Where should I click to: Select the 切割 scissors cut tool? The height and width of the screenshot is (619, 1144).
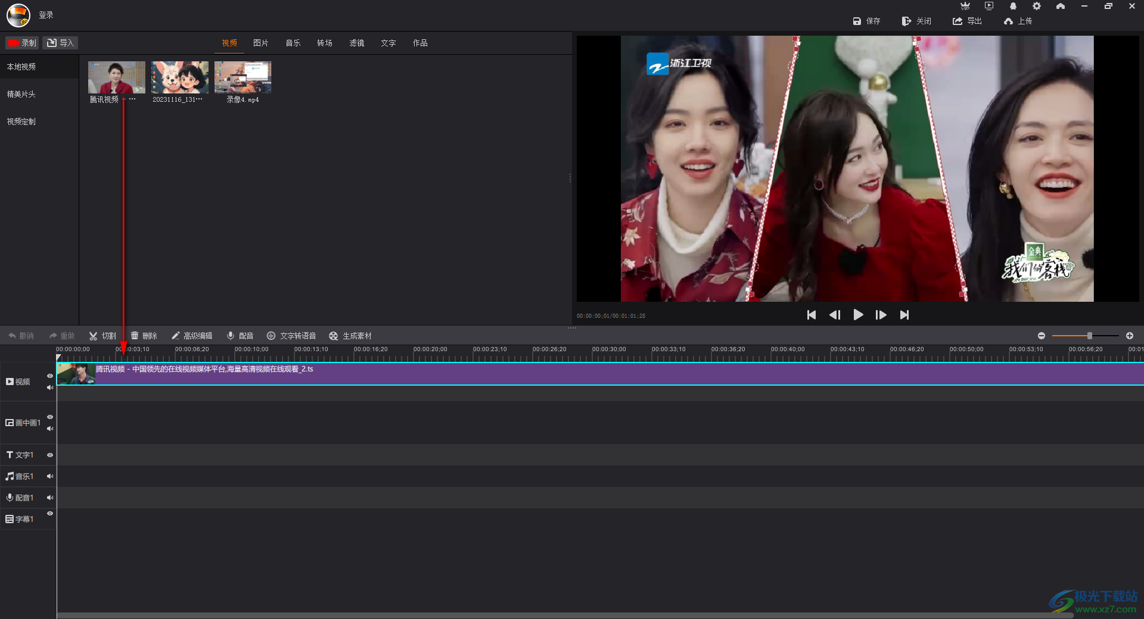pyautogui.click(x=102, y=336)
